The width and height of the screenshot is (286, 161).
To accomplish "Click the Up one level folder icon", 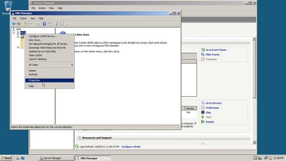I will coord(25,24).
